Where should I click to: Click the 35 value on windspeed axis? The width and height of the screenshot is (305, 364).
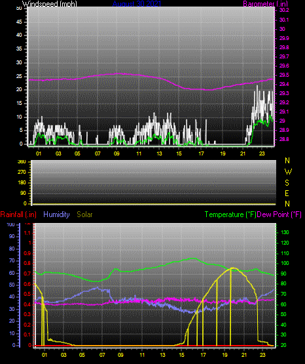pyautogui.click(x=19, y=49)
